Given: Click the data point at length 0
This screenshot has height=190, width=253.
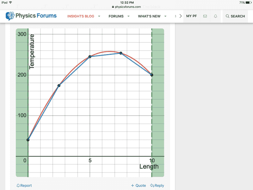Looking at the screenshot, I should coord(28,140).
